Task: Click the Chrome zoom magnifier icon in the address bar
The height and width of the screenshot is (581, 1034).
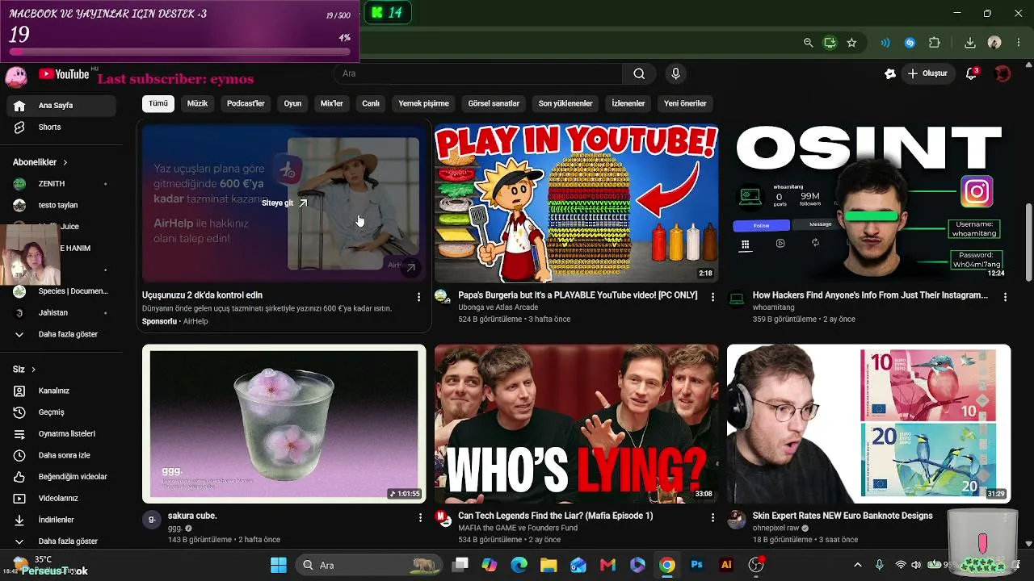Action: [808, 43]
